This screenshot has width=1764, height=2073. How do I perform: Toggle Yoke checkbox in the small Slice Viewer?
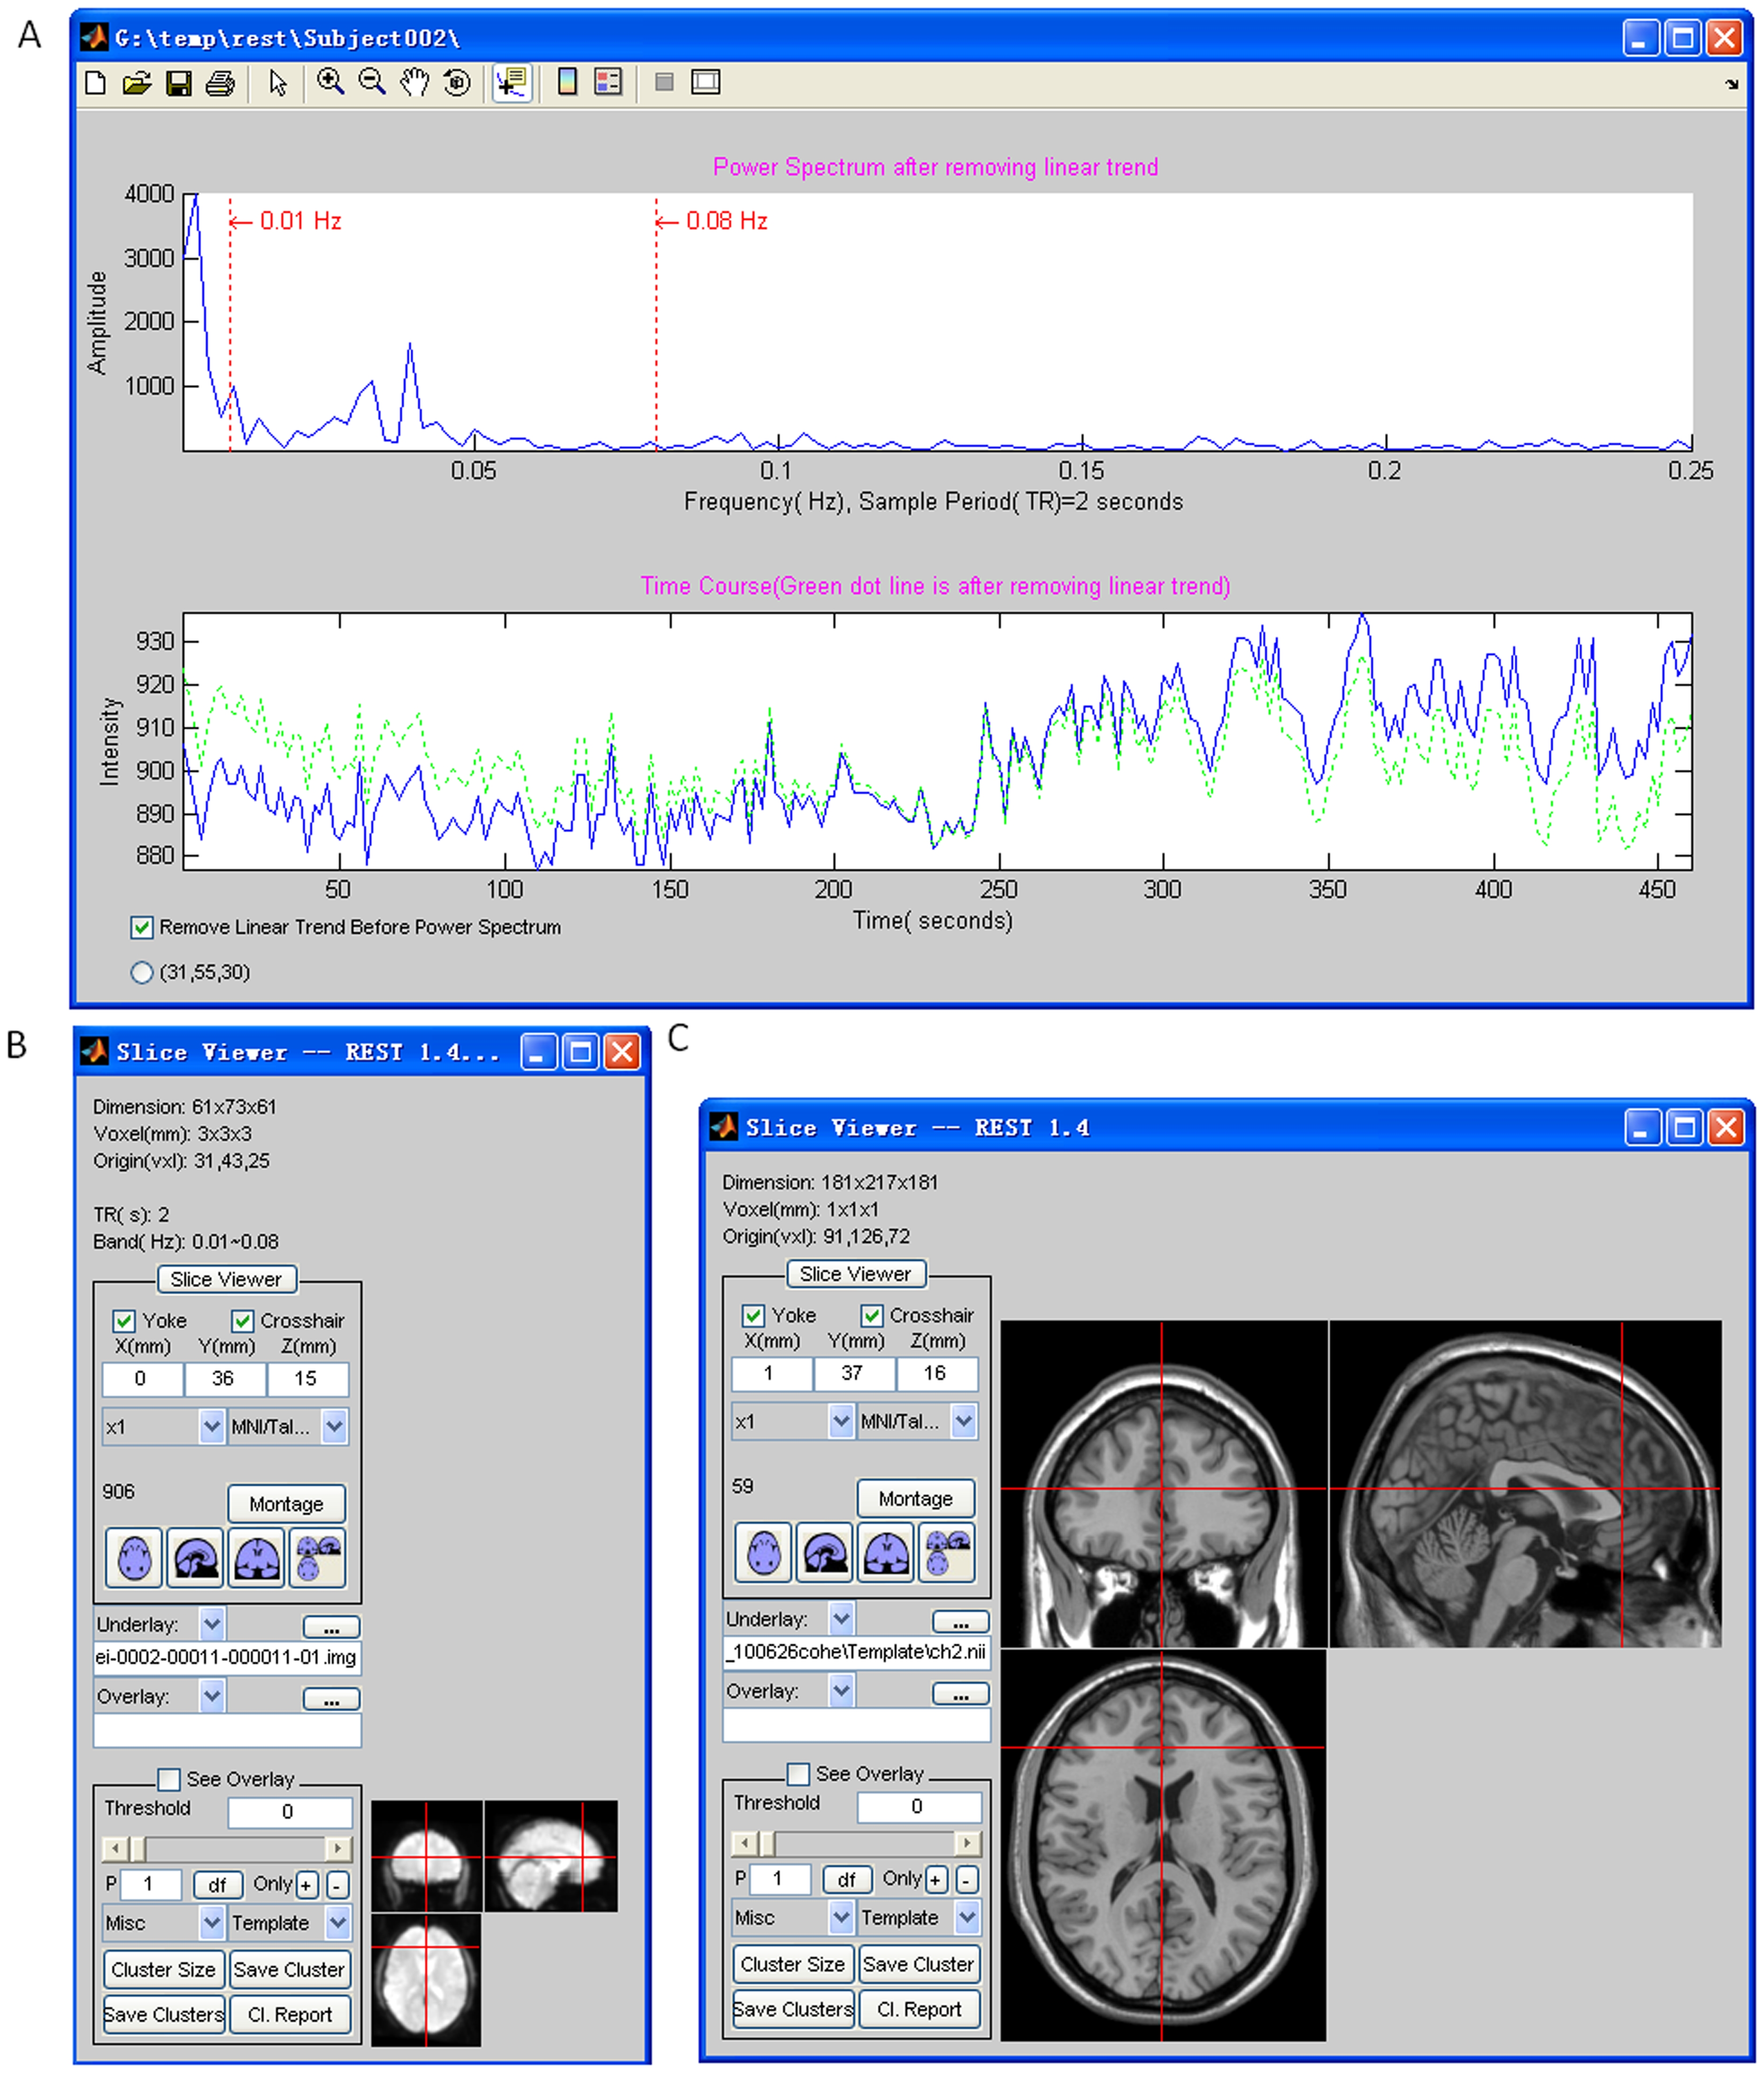(x=124, y=1320)
